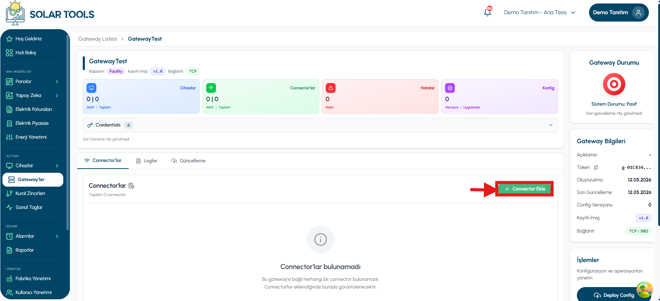The width and height of the screenshot is (660, 301).
Task: Click the Solar Tools logo
Action: click(x=50, y=13)
